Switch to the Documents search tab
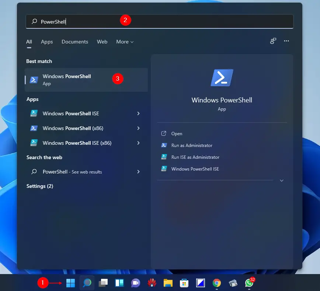320x291 pixels. pyautogui.click(x=75, y=42)
